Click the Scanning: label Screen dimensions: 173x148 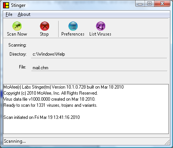[x=17, y=45]
